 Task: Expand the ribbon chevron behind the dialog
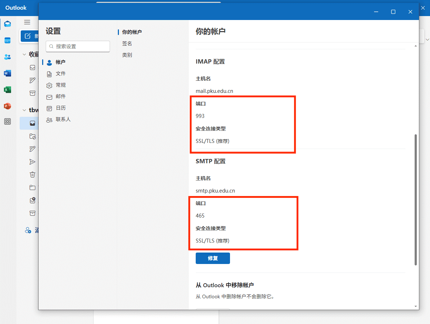point(427,39)
